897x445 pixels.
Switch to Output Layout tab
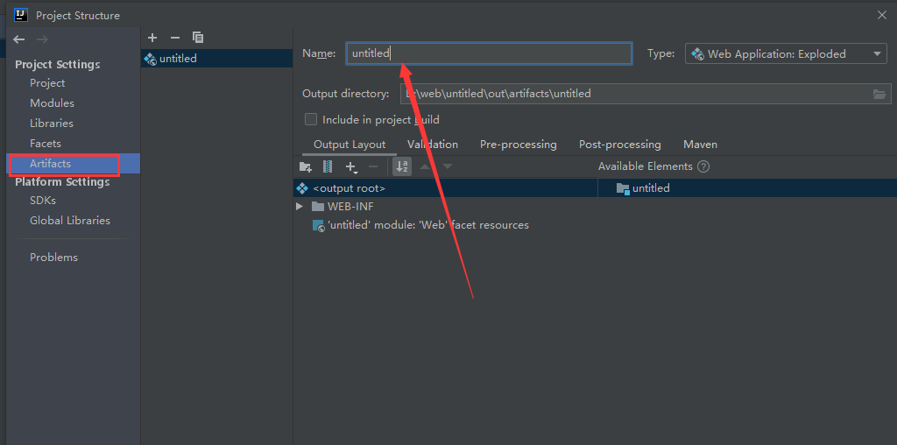(x=350, y=145)
